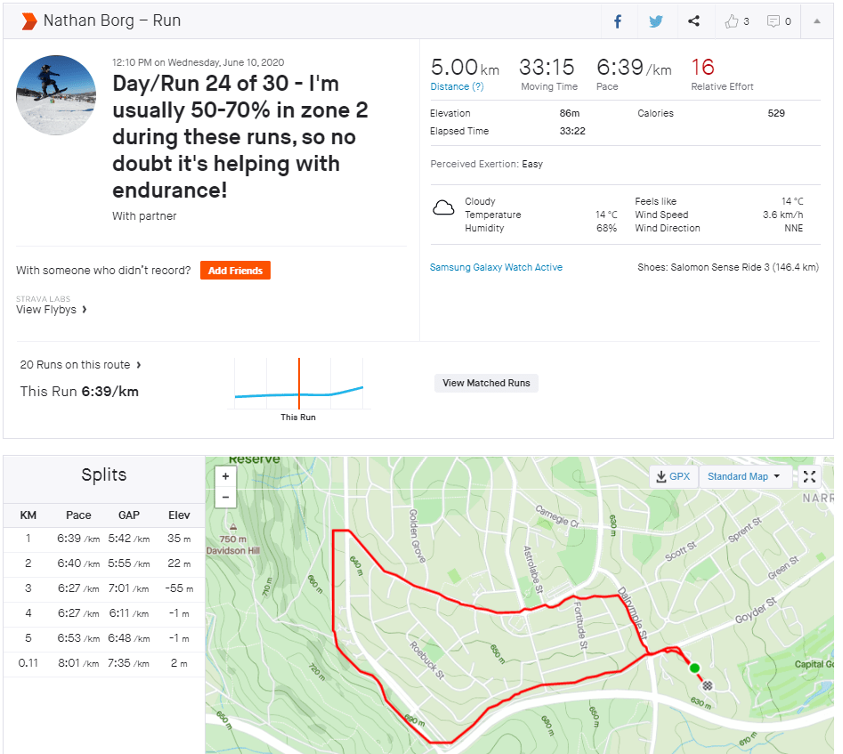Open the share options icon

694,21
